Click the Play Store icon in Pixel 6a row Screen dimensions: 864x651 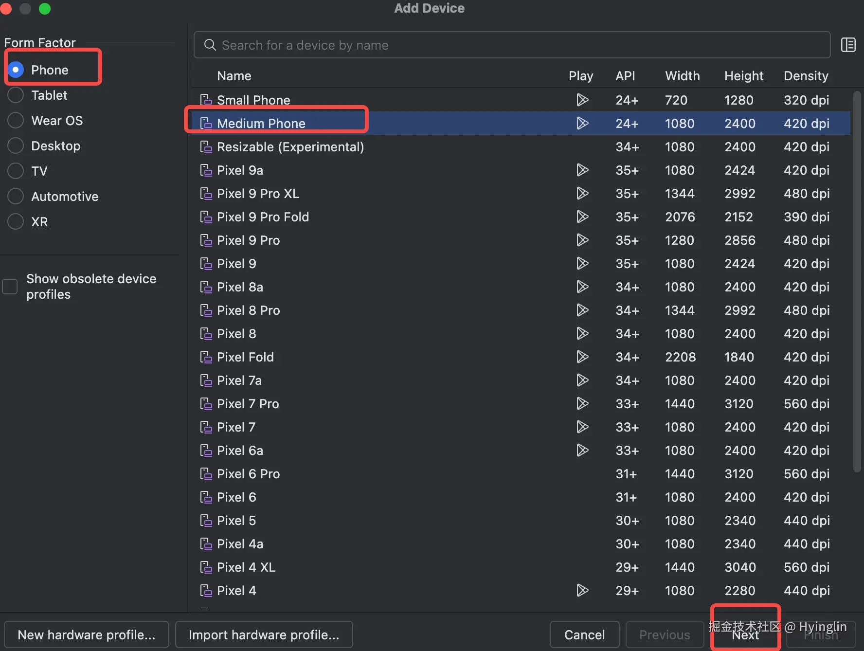[x=582, y=450]
